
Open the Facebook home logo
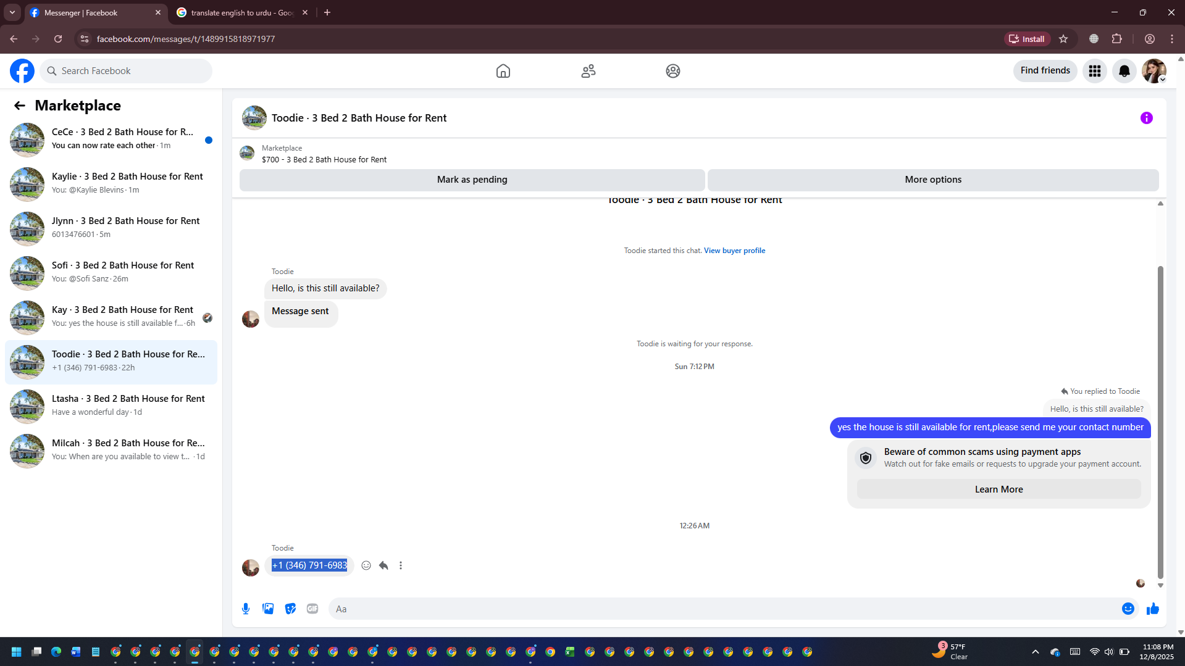click(x=22, y=71)
